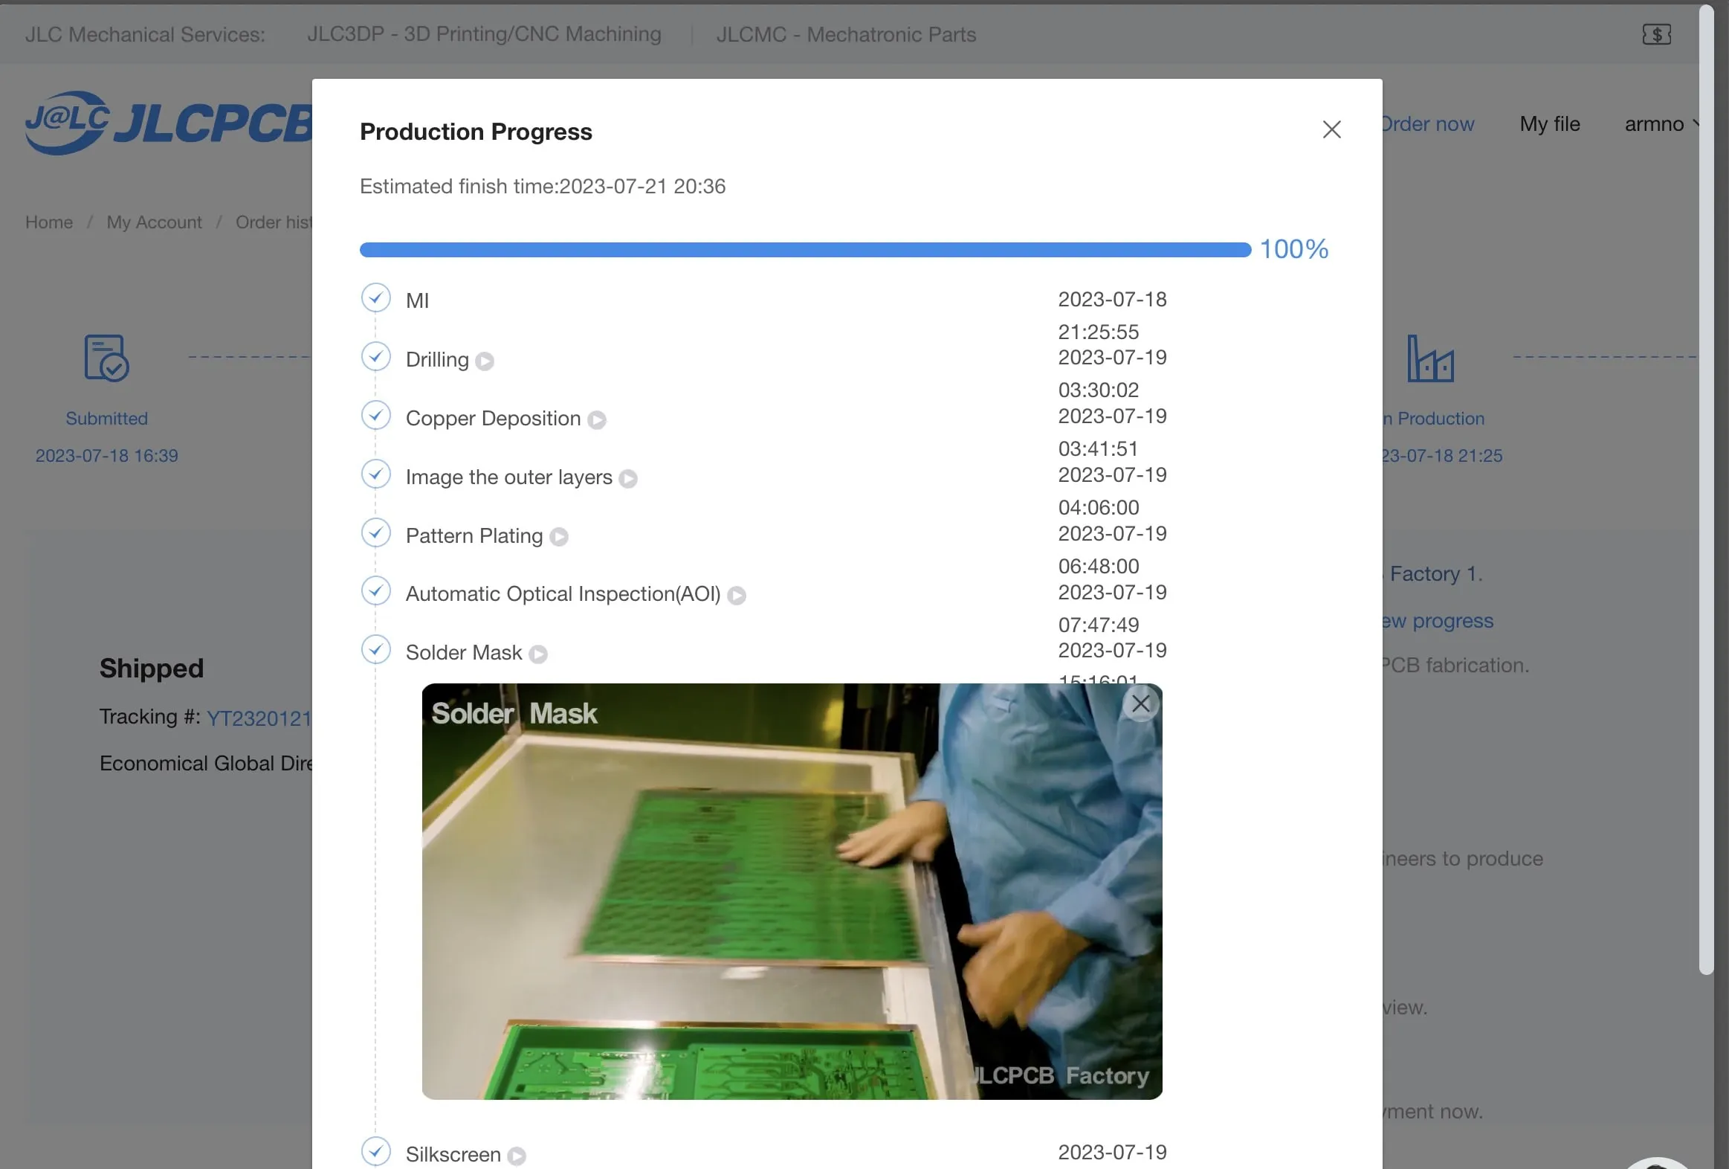
Task: Click the Drilling step checkmark circle
Action: [375, 356]
